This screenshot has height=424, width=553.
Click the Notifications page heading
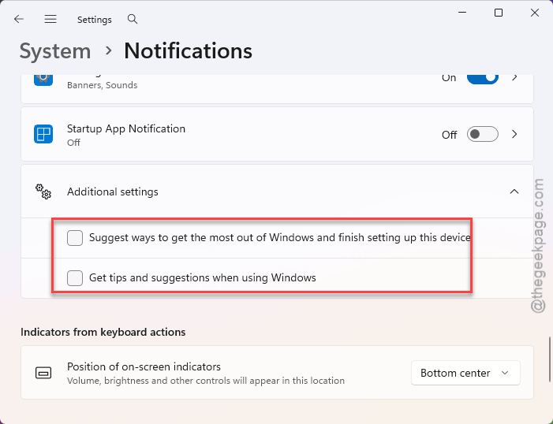click(188, 51)
